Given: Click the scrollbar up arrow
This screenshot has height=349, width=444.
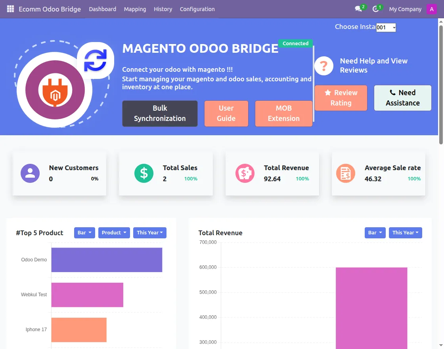Looking at the screenshot, I should tap(441, 21).
